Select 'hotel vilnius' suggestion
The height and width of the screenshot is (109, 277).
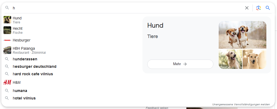tap(24, 98)
